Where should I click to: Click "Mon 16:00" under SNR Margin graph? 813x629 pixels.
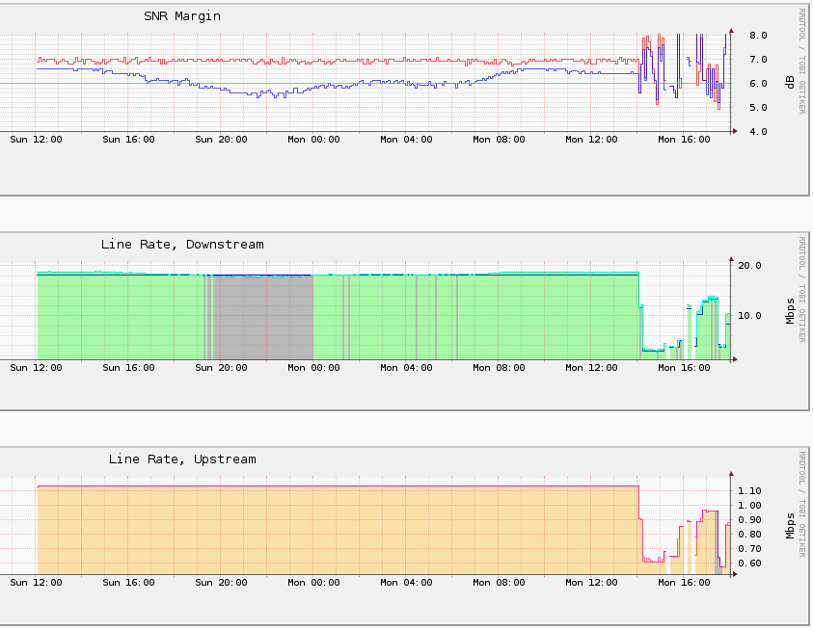tap(685, 140)
